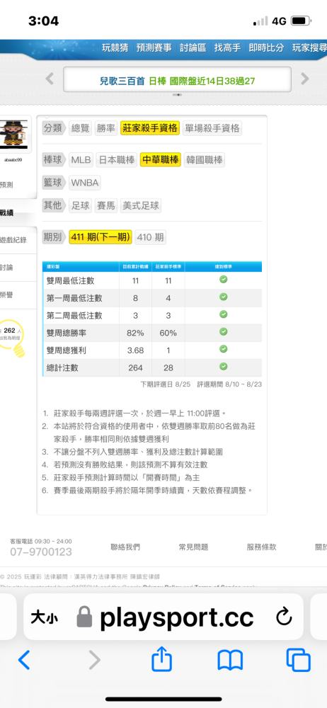This screenshot has height=708, width=327.
Task: Choose 411 期(下一期) period
Action: [101, 237]
